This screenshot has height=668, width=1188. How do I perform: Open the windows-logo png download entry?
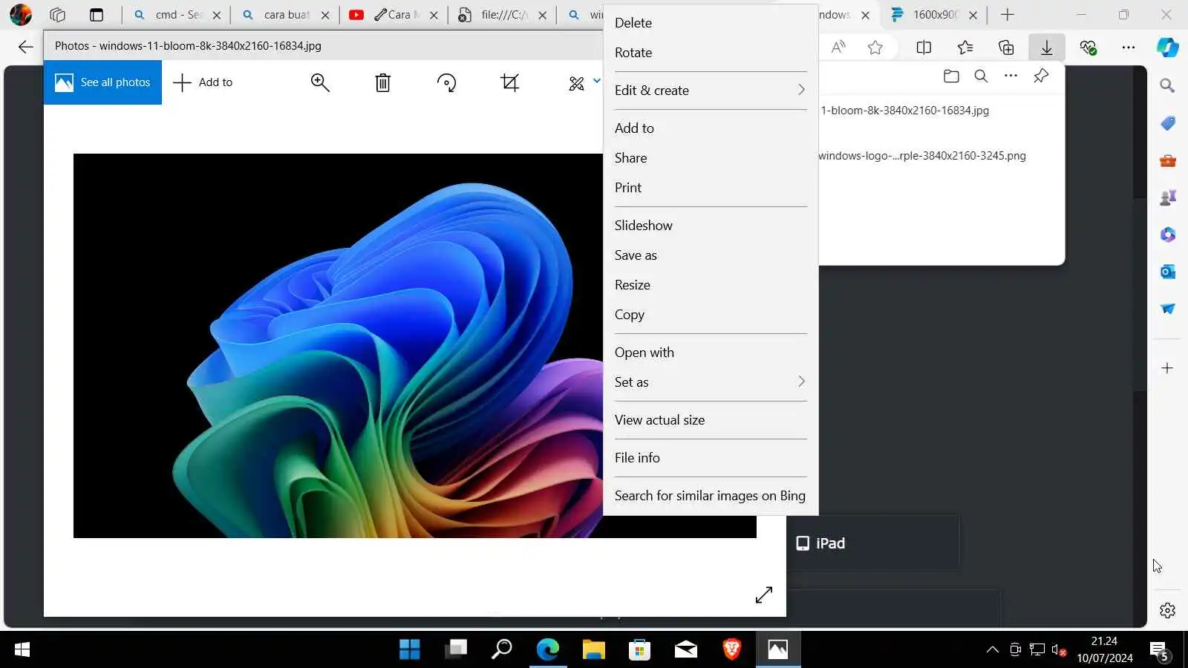(922, 156)
